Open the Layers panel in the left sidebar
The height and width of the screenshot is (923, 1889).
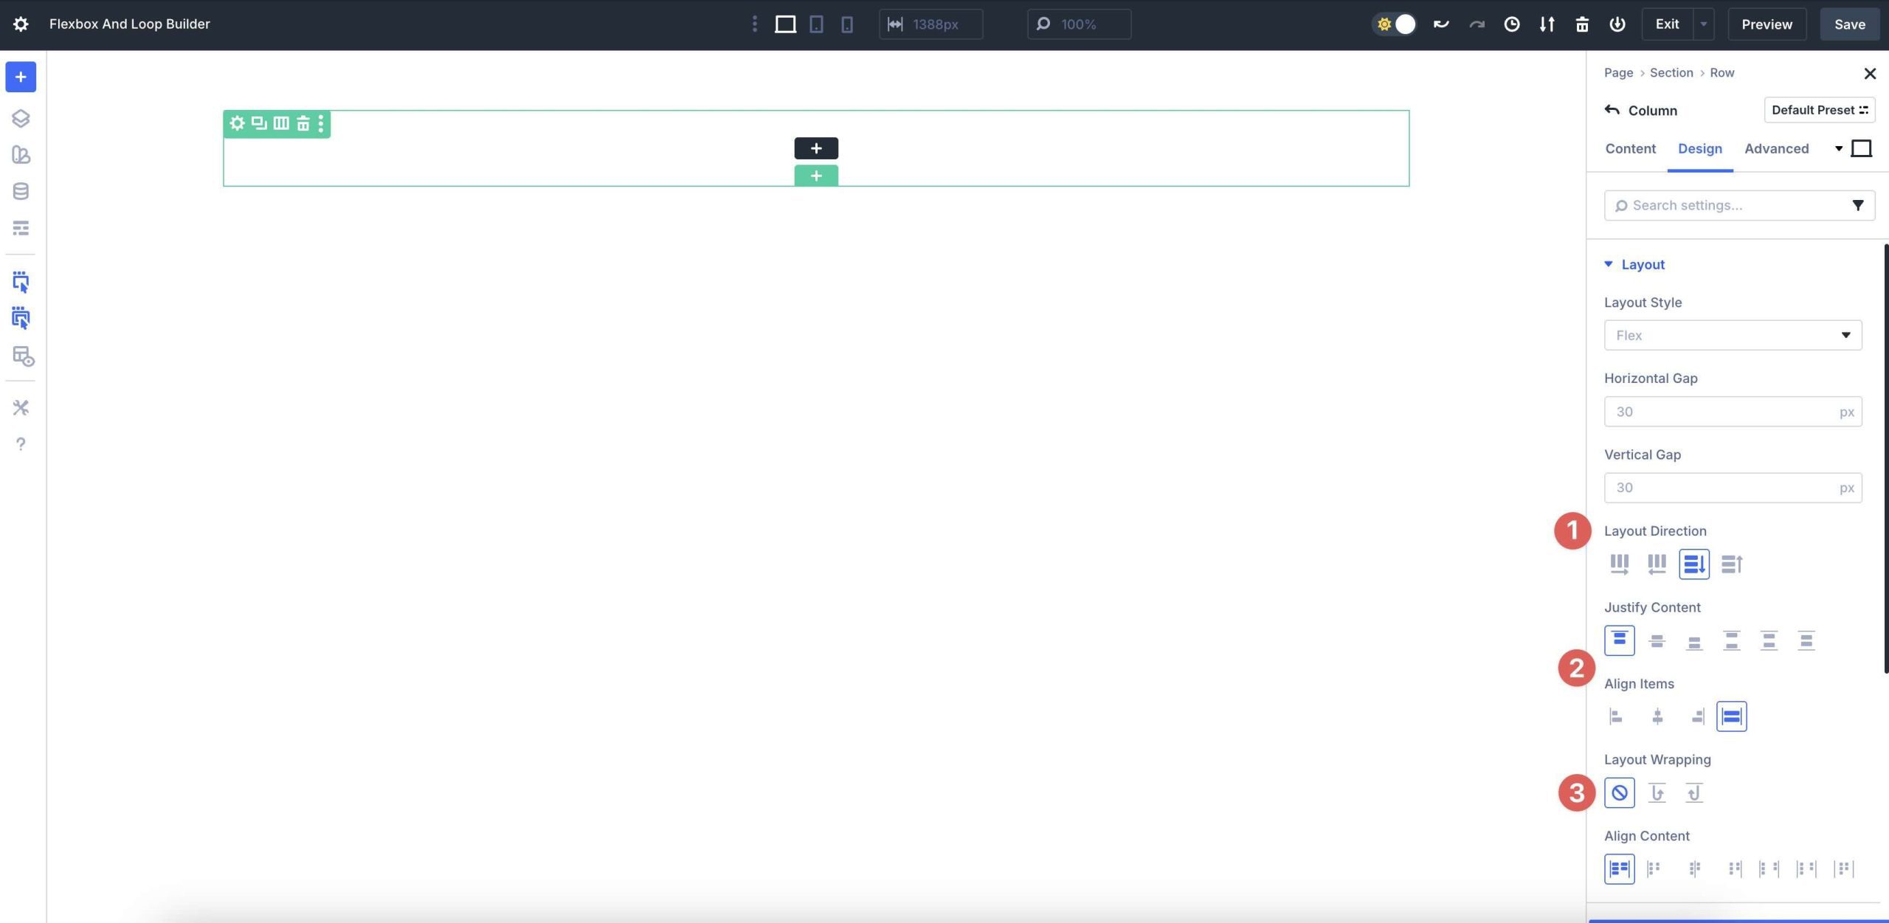[20, 118]
